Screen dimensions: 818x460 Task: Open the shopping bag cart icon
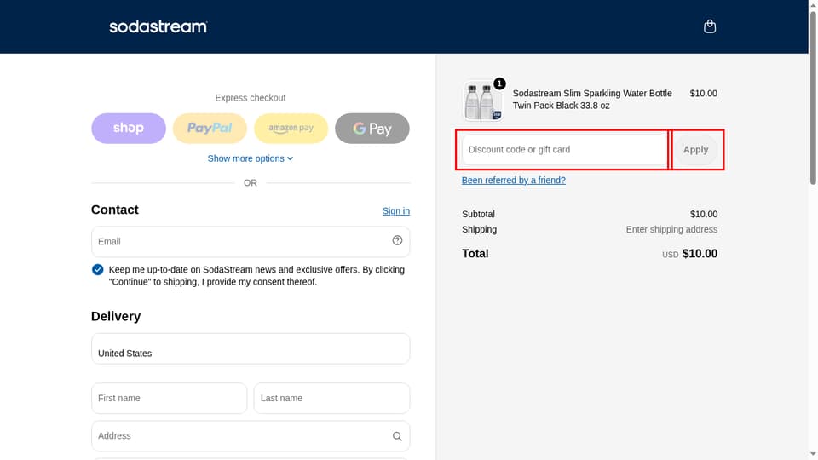click(x=709, y=26)
